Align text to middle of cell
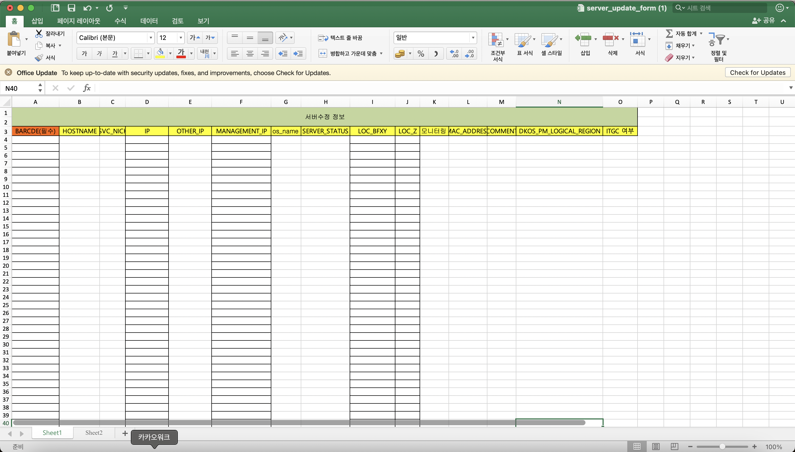Image resolution: width=795 pixels, height=452 pixels. click(250, 38)
